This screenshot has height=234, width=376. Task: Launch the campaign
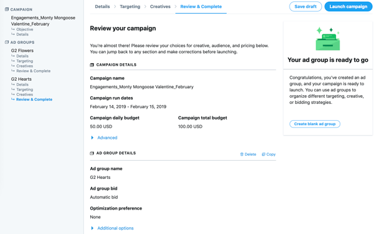[348, 6]
